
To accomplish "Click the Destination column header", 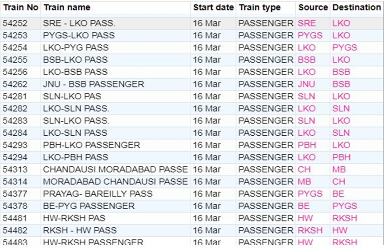I will click(x=356, y=8).
